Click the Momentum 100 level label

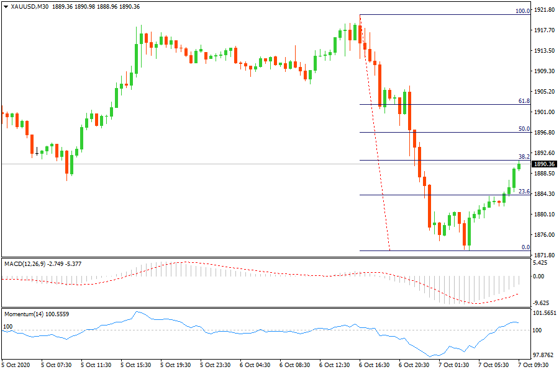point(8,326)
